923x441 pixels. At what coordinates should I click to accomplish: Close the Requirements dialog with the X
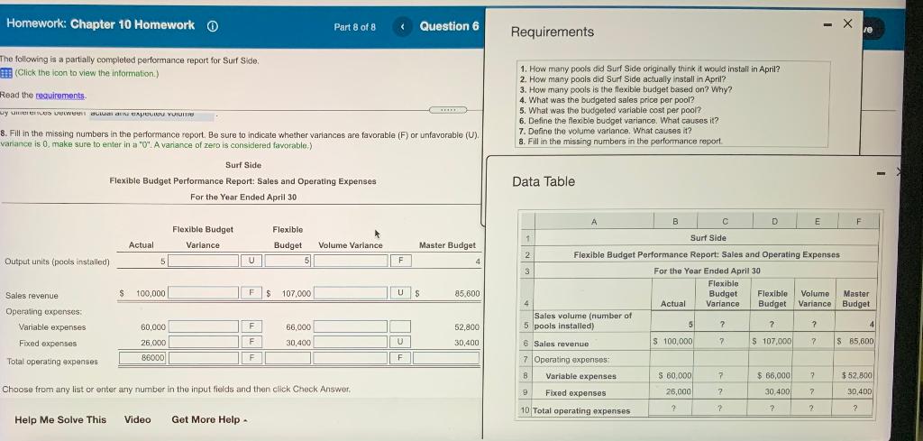847,23
